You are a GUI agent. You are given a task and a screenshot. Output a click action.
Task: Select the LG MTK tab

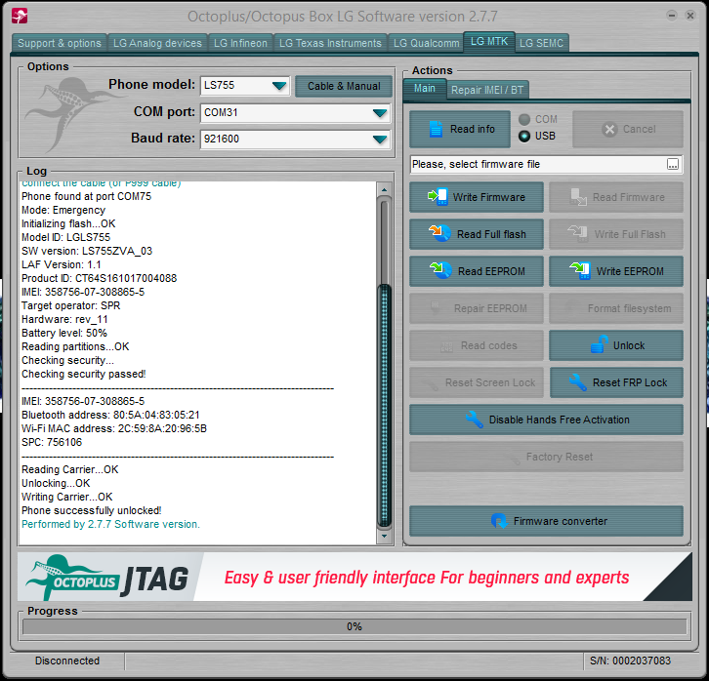pyautogui.click(x=489, y=42)
